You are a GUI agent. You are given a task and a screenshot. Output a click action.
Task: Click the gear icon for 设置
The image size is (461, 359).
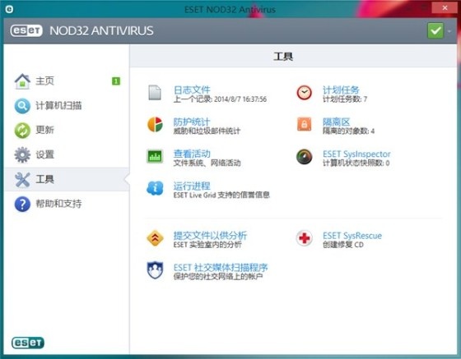[22, 155]
